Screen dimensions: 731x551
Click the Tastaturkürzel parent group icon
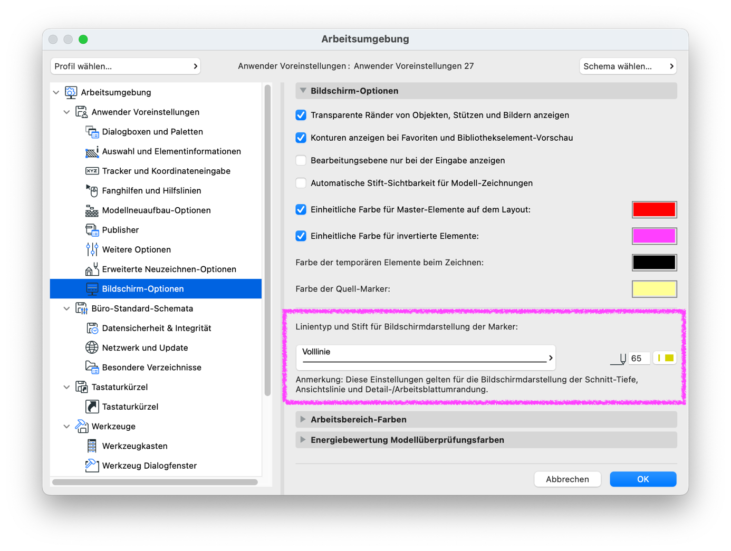click(82, 387)
